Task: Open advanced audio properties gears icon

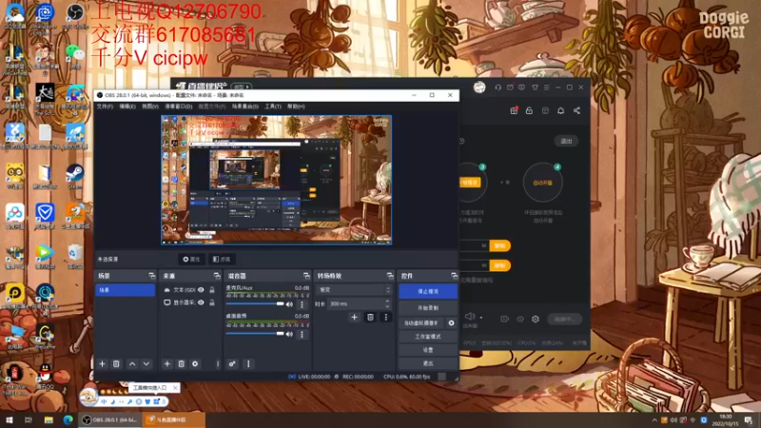Action: coord(232,364)
